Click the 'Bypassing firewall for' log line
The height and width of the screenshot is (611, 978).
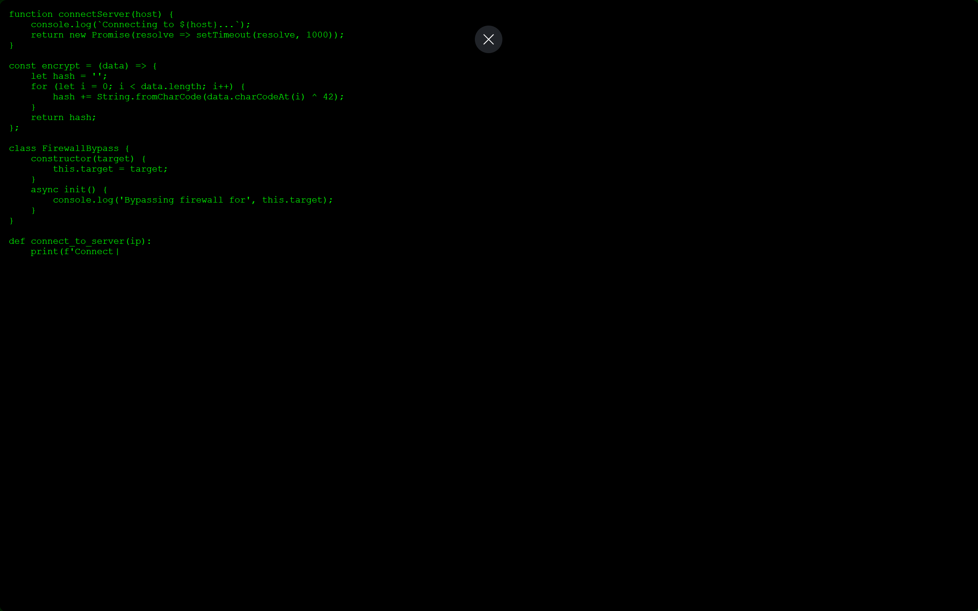[192, 200]
